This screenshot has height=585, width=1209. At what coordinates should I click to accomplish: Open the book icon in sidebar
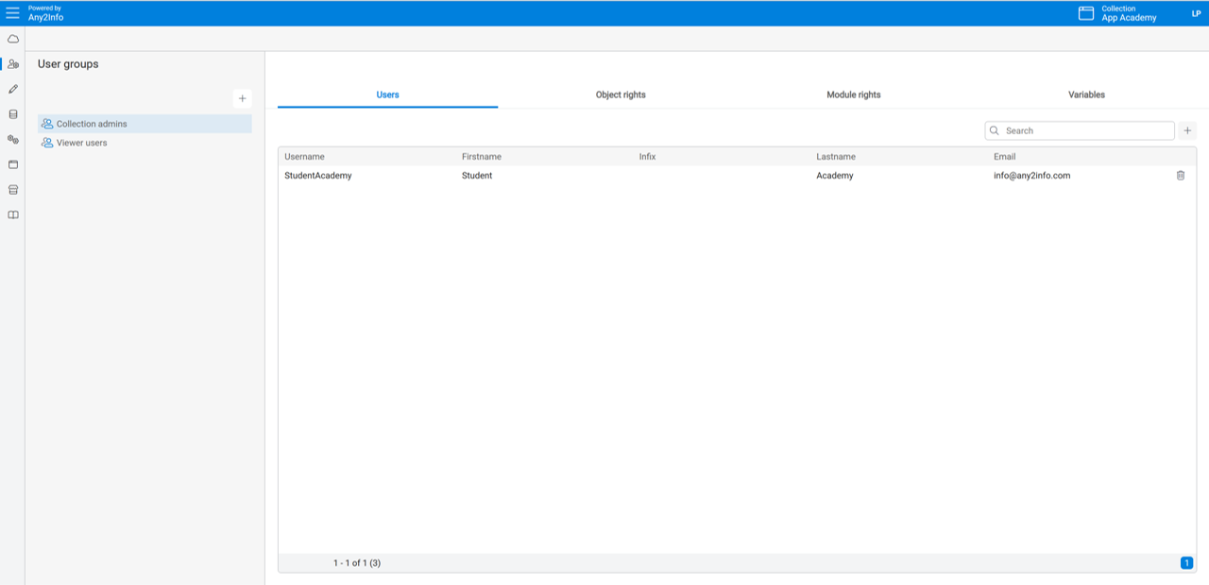coord(12,215)
